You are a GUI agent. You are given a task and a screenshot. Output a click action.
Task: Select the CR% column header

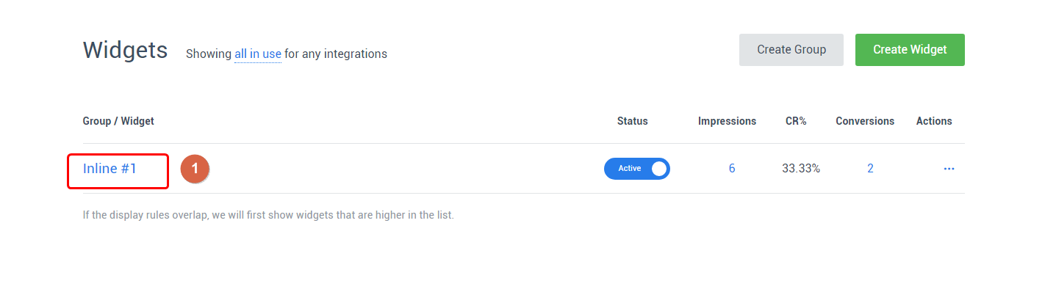(796, 121)
